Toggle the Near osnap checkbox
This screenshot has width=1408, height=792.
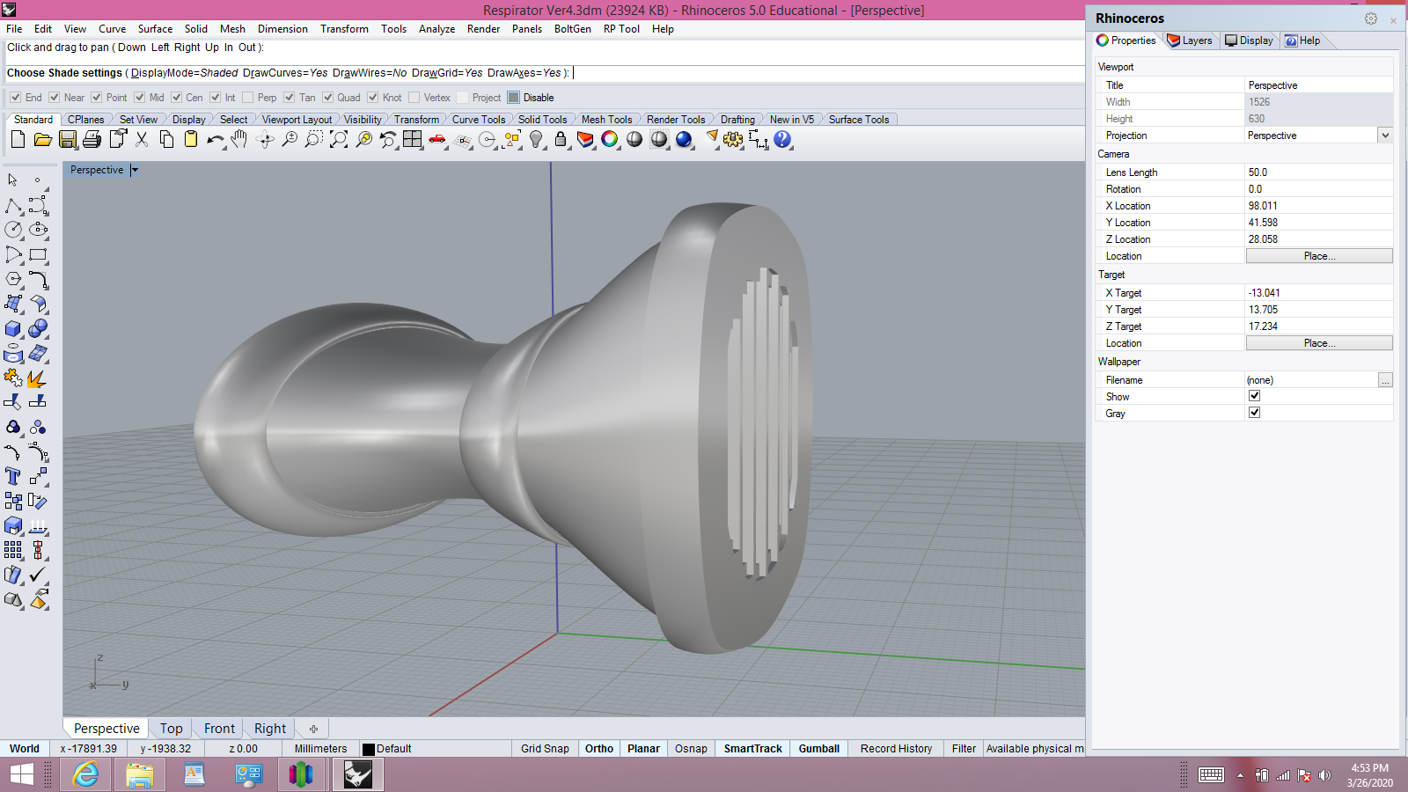pos(55,98)
